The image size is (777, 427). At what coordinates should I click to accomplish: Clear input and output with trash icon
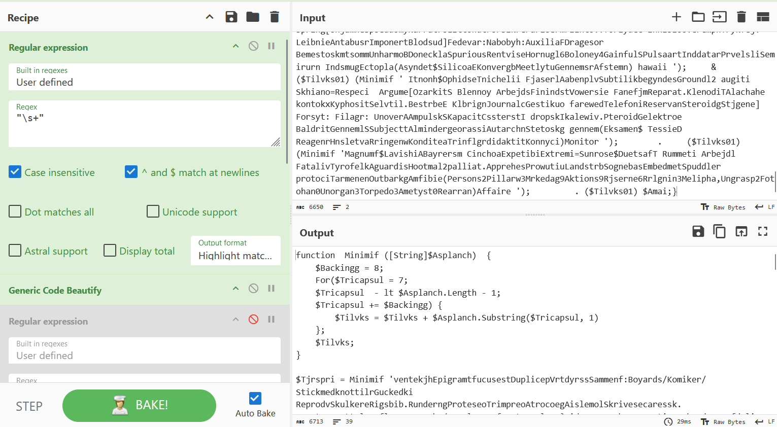(741, 17)
